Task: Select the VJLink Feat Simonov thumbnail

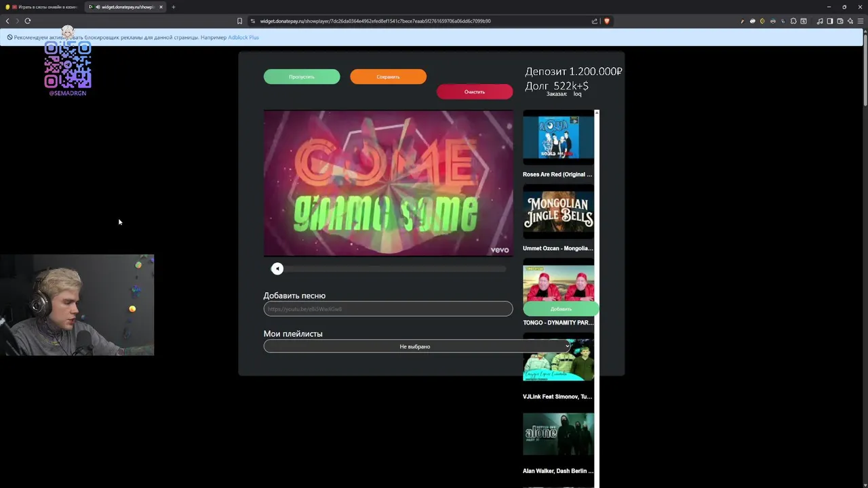Action: (x=558, y=360)
